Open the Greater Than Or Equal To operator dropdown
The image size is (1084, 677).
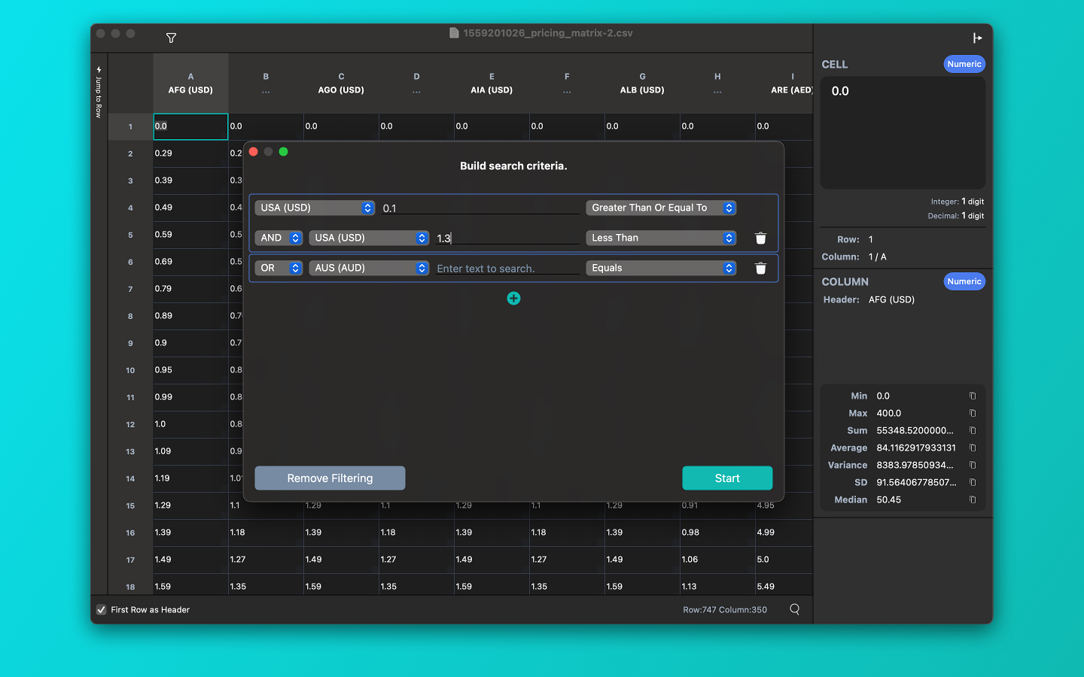tap(661, 208)
